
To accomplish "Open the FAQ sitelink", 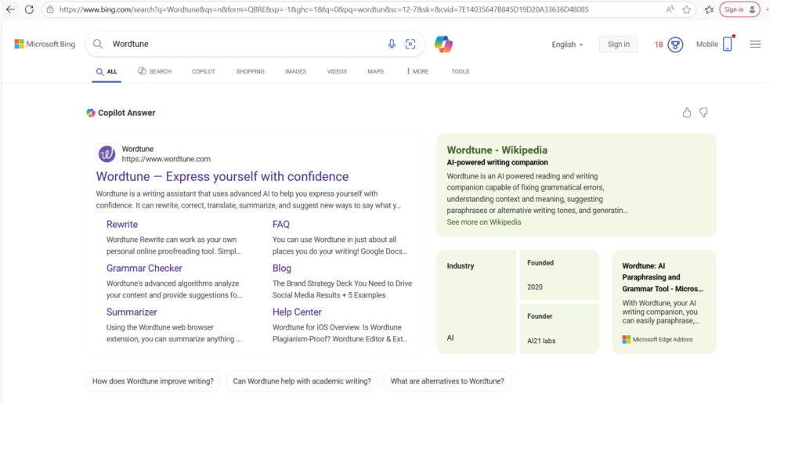I will point(281,225).
